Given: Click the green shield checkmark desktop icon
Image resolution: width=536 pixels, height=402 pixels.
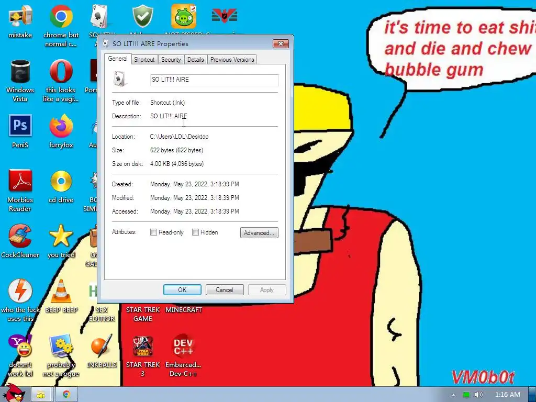Looking at the screenshot, I should [142, 16].
